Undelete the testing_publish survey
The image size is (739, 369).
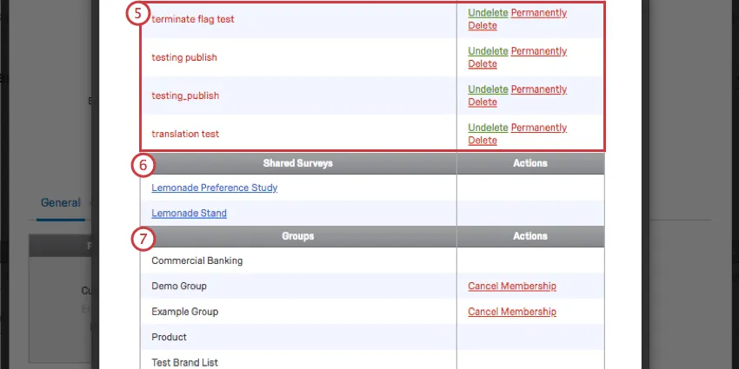(x=487, y=89)
